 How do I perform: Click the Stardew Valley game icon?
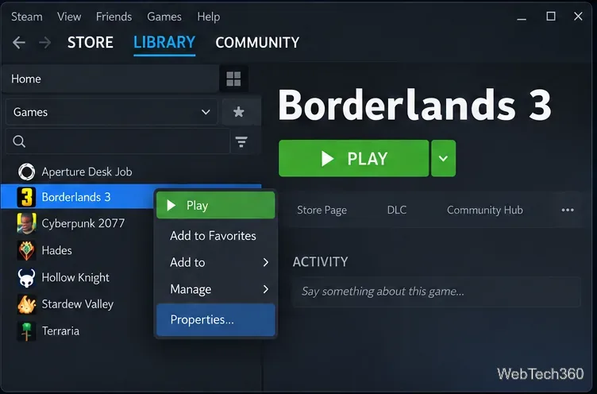tap(27, 304)
